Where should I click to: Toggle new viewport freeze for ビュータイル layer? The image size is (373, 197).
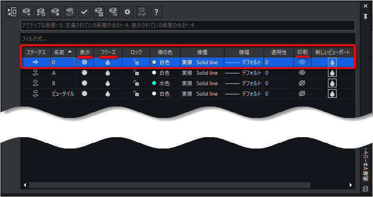point(333,93)
